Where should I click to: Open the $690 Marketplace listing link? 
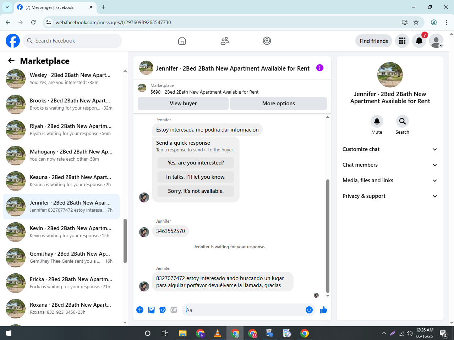204,92
